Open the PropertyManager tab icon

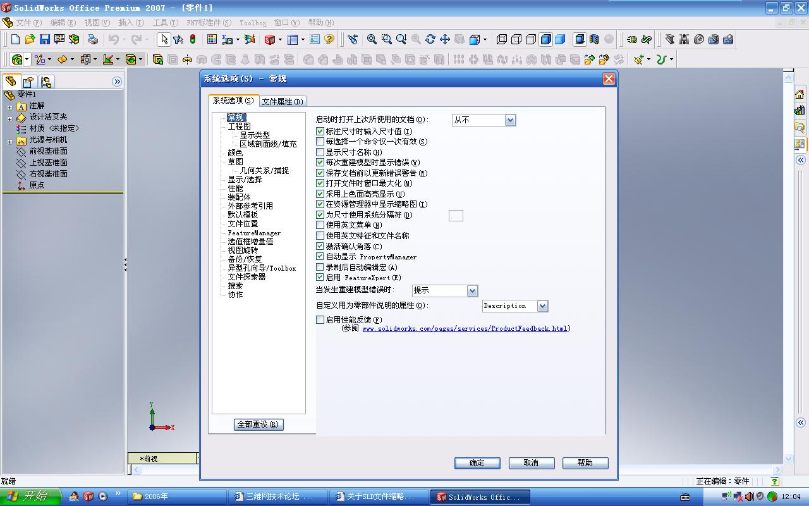pos(28,82)
